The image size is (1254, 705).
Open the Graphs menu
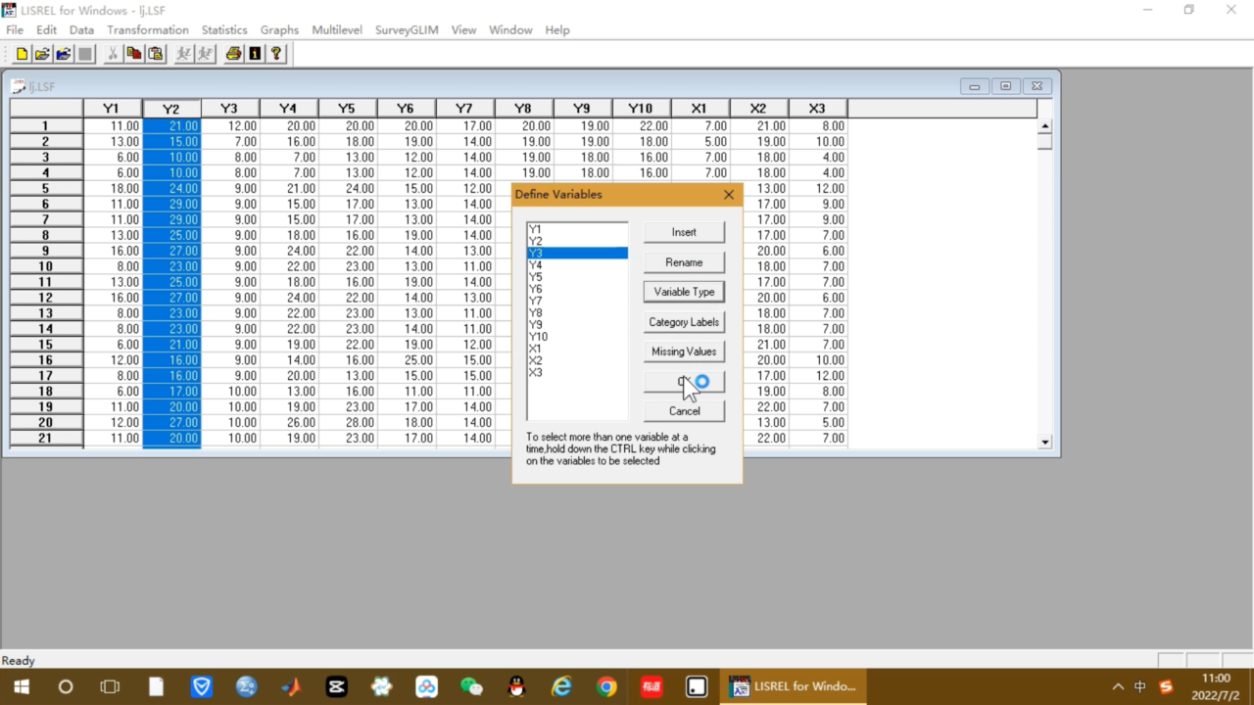coord(279,29)
